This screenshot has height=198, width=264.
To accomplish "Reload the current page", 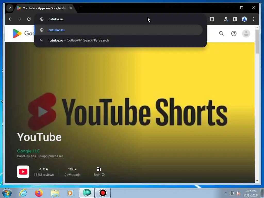I will pyautogui.click(x=29, y=19).
